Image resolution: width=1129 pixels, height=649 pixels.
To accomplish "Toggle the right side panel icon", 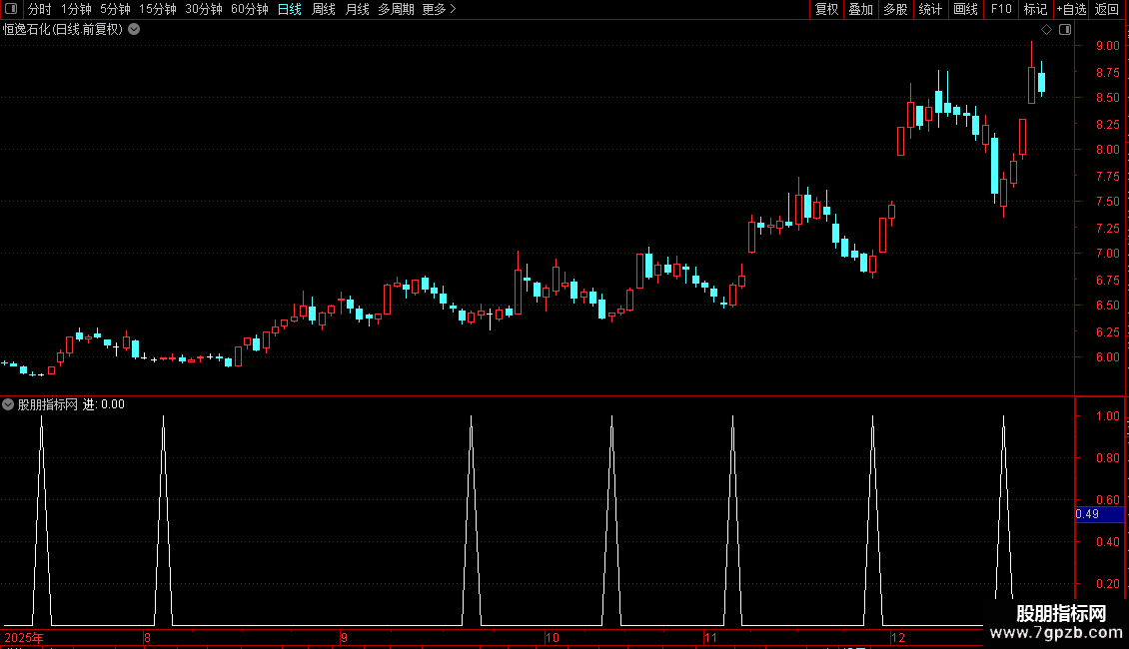I will pyautogui.click(x=1065, y=30).
